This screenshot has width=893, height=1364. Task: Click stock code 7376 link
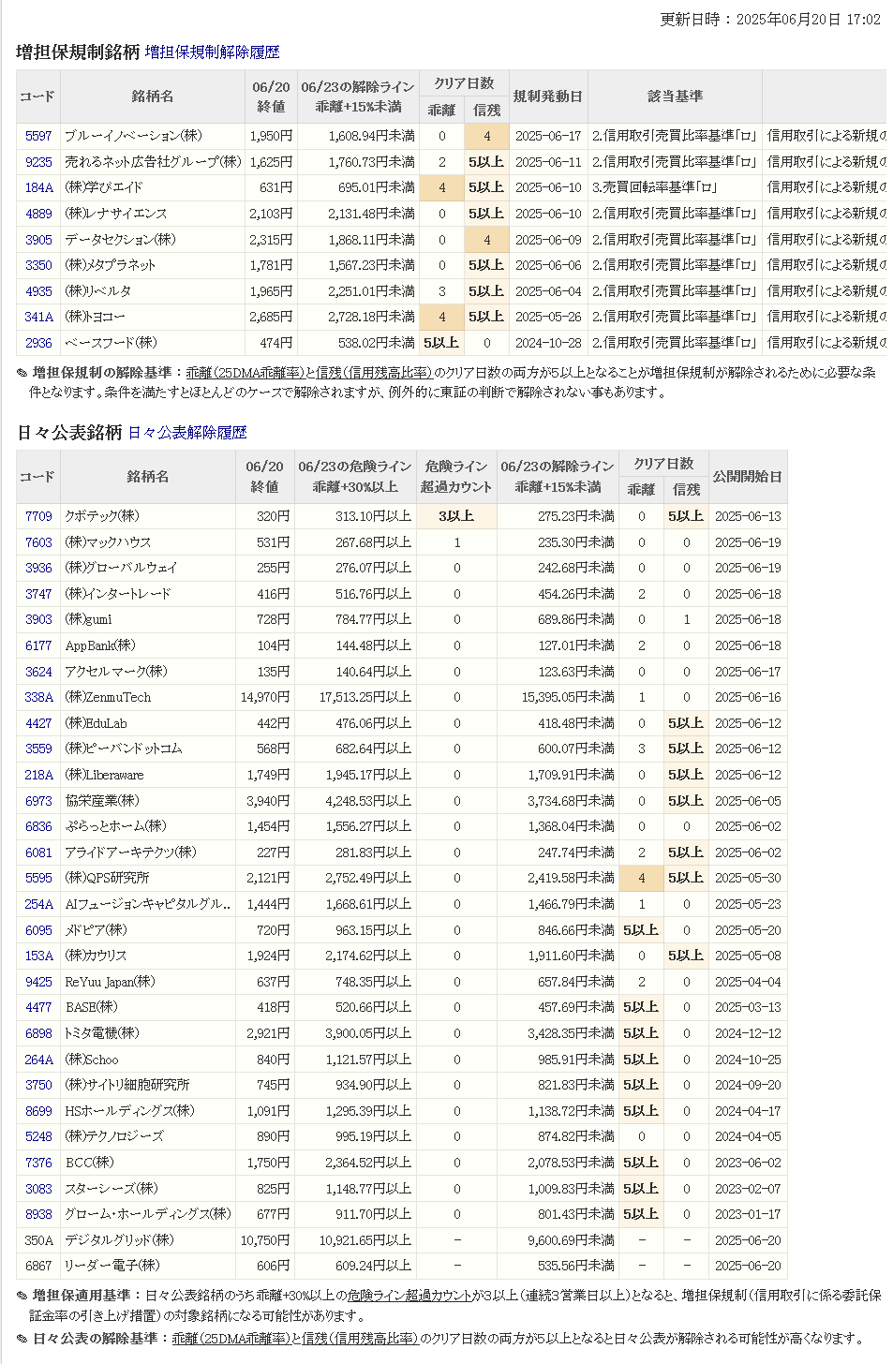click(x=38, y=1163)
